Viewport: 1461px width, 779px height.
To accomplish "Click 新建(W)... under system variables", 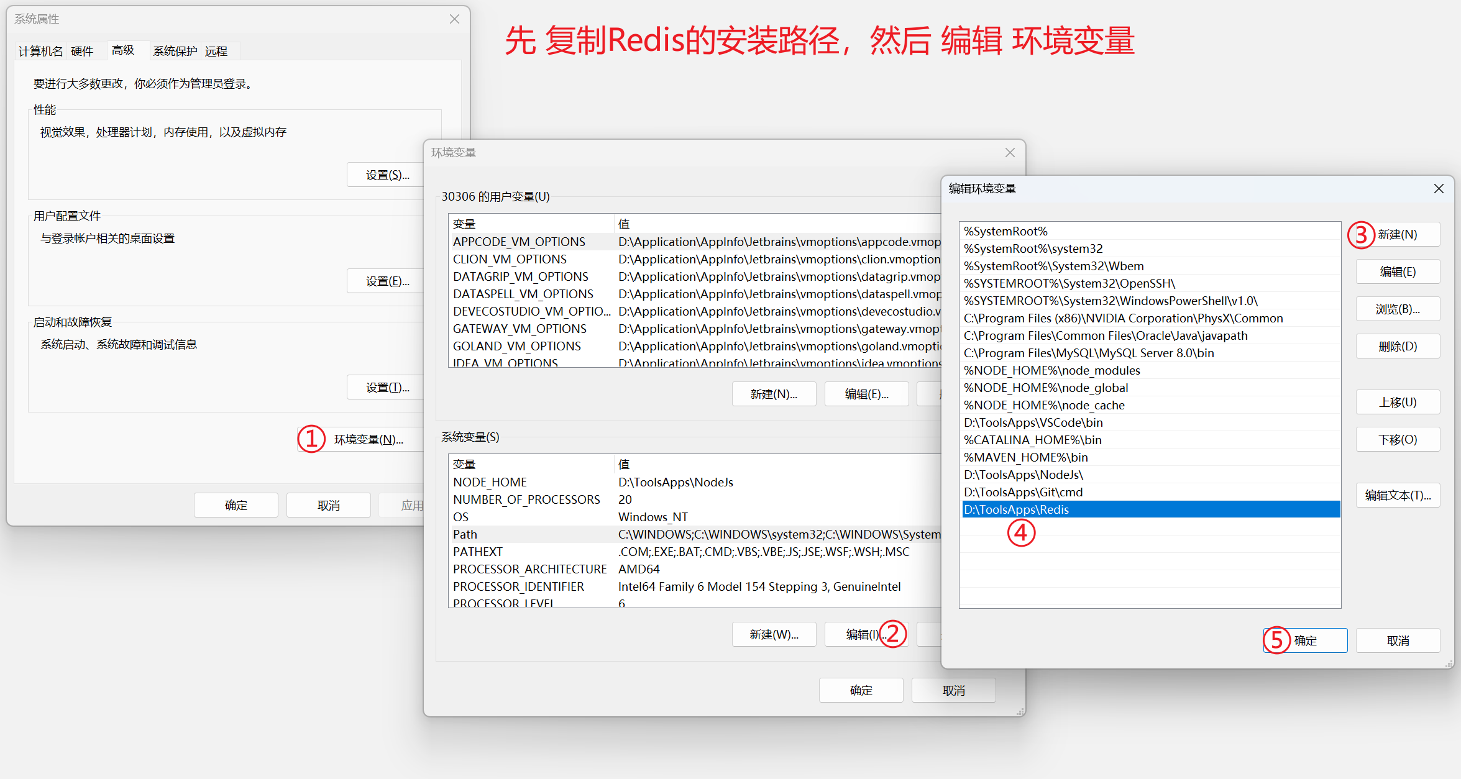I will pos(774,634).
